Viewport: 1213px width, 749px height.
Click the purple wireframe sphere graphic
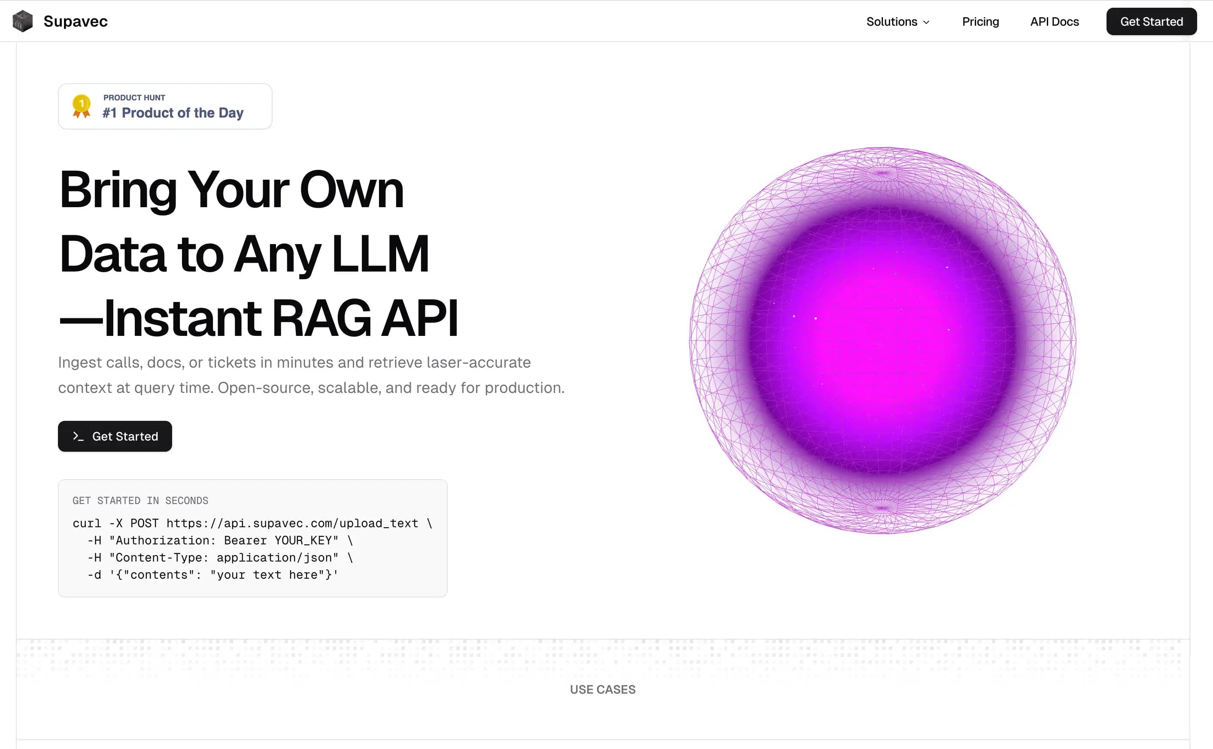pyautogui.click(x=882, y=340)
